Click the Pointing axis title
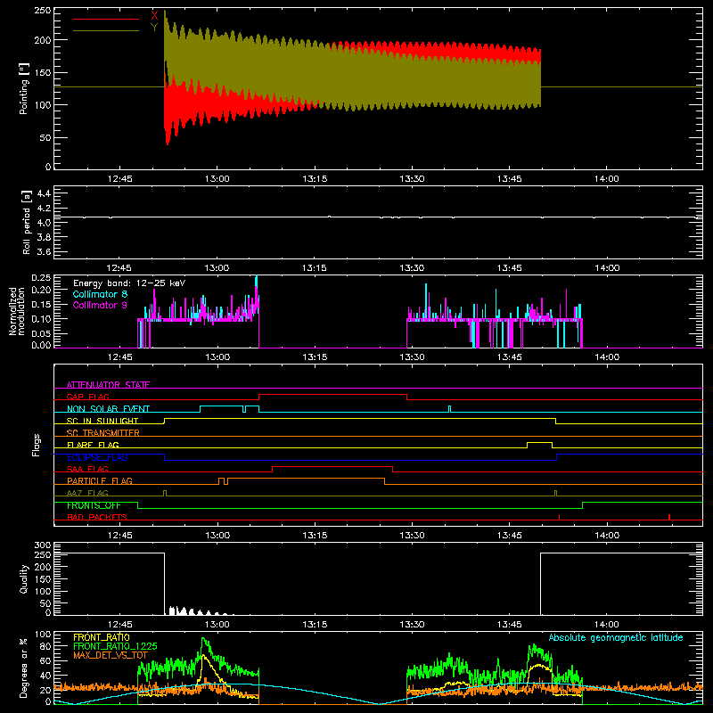Viewport: 713px width, 713px height. (24, 88)
